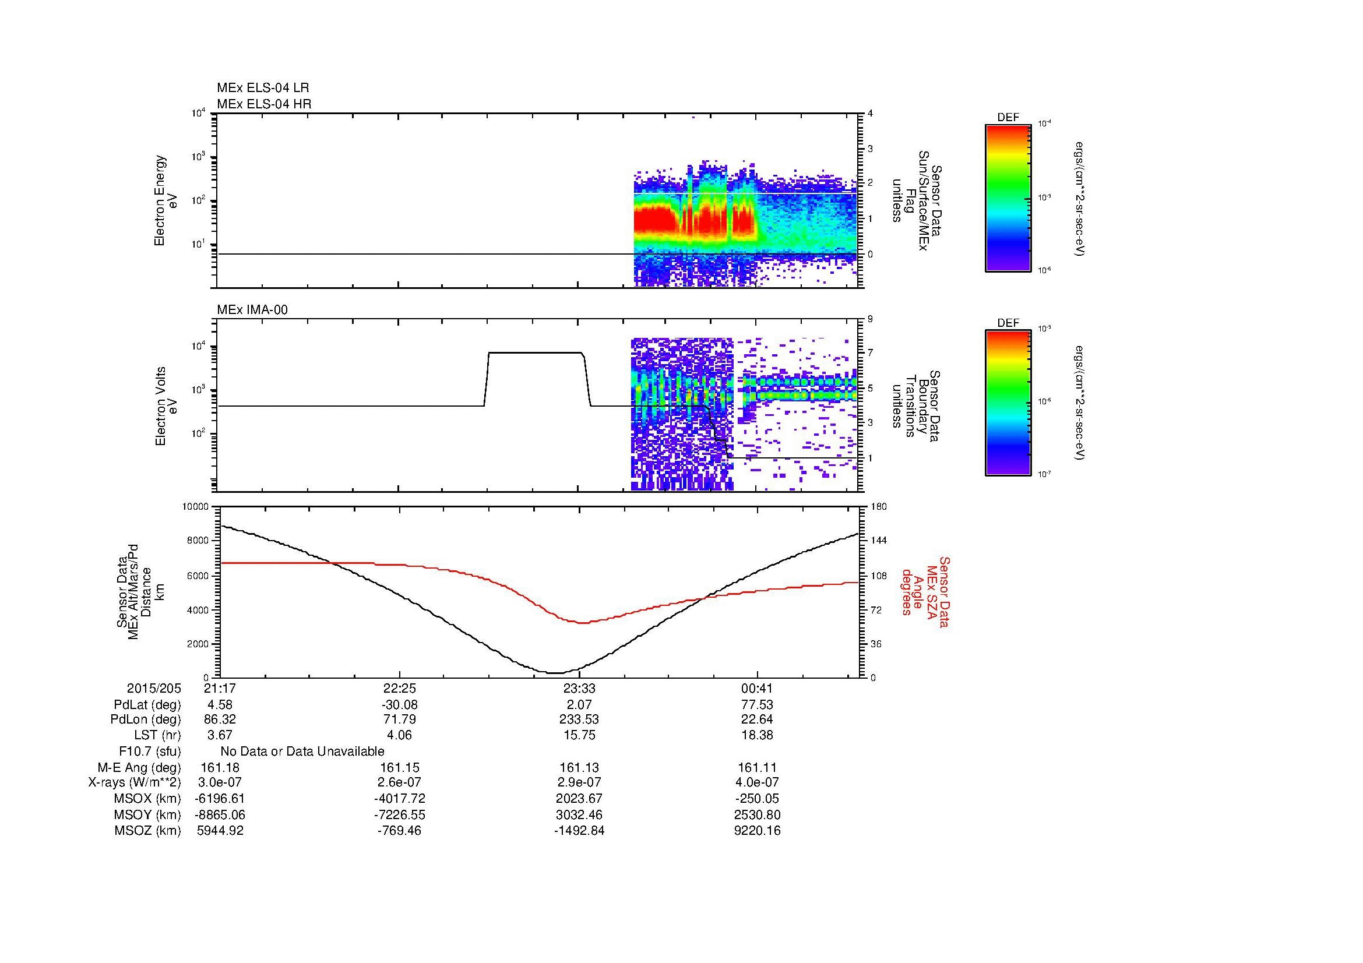Image resolution: width=1363 pixels, height=963 pixels.
Task: Click the 'F10.7 (sfu)' row label
Action: coord(150,752)
